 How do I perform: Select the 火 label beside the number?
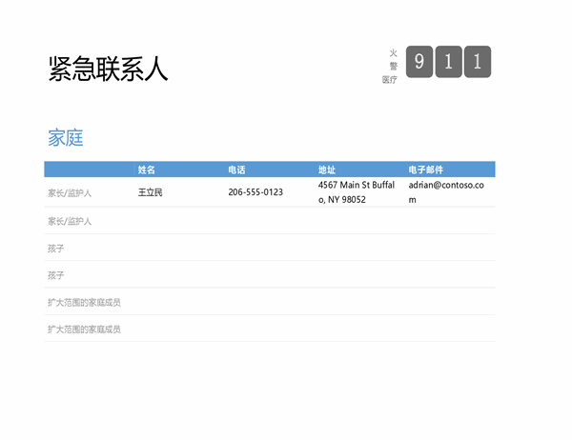393,52
